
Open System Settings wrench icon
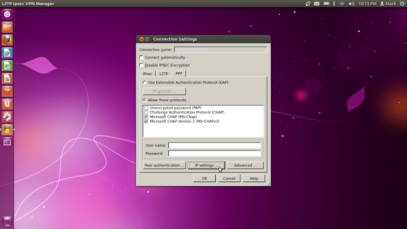pyautogui.click(x=7, y=117)
